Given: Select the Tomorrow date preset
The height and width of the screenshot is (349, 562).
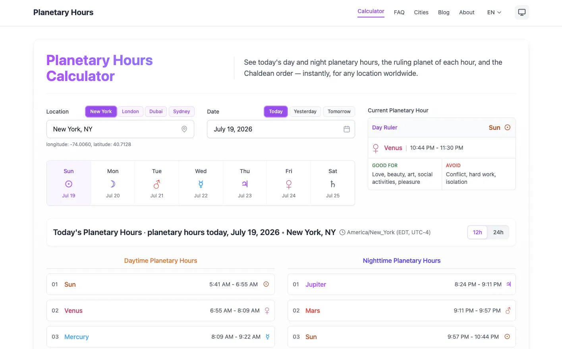Looking at the screenshot, I should pos(339,112).
